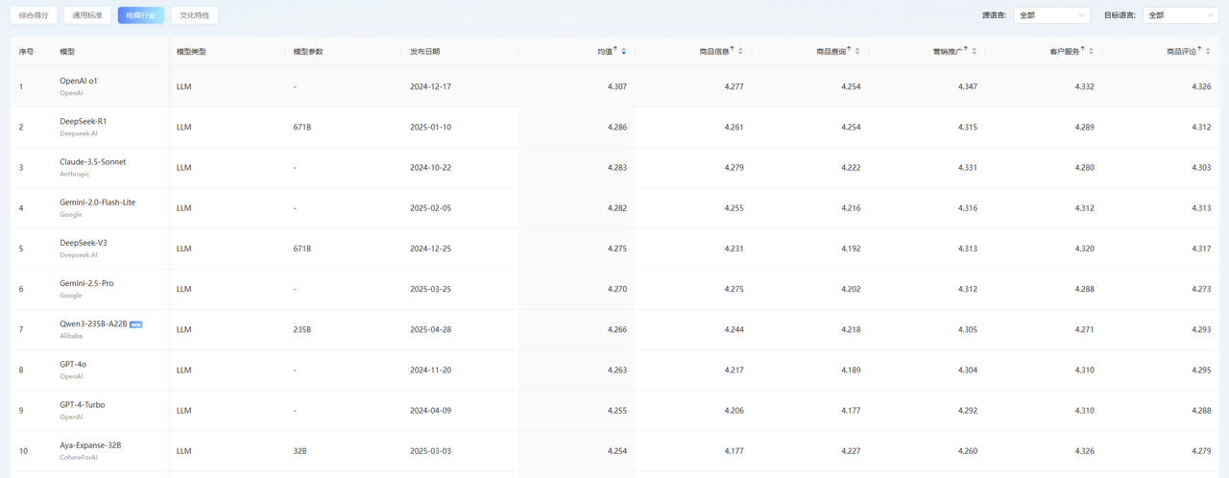This screenshot has height=478, width=1229.
Task: Open the DeepSeek-V3 model entry
Action: (x=83, y=243)
